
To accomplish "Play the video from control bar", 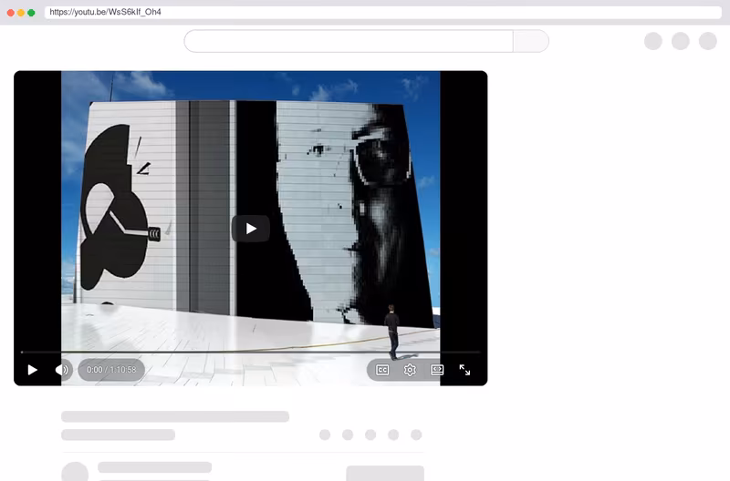I will tap(32, 370).
